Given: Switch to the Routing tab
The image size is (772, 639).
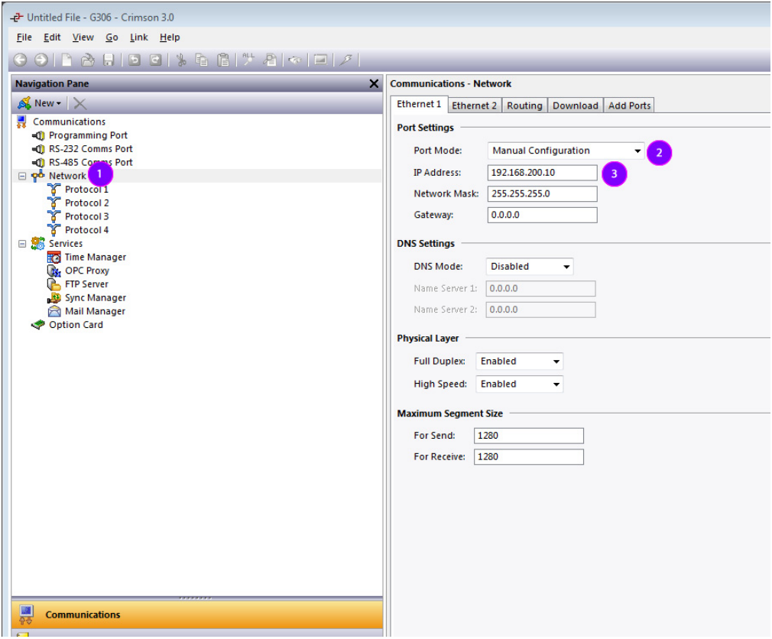Looking at the screenshot, I should pos(524,105).
